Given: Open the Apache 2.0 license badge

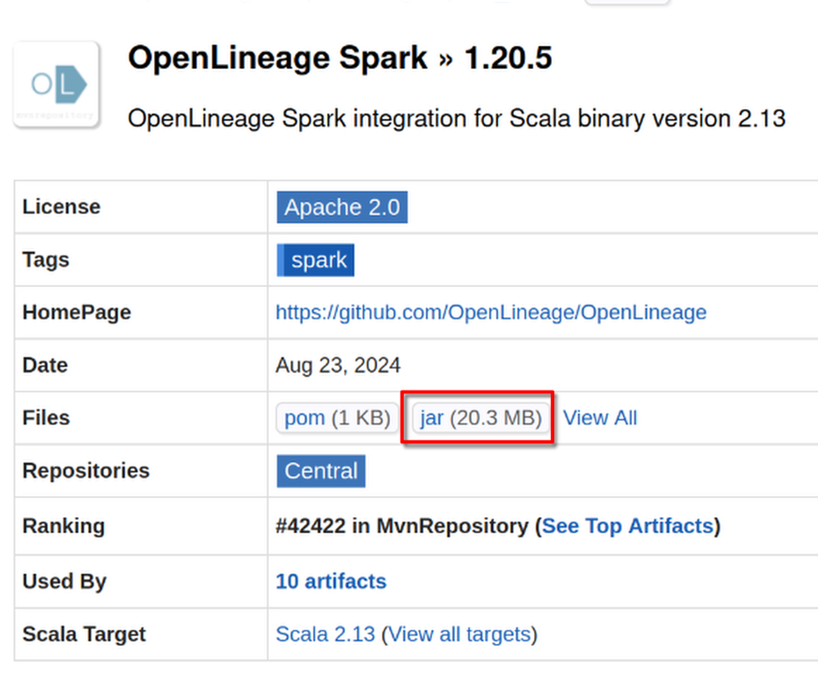Looking at the screenshot, I should [x=342, y=207].
